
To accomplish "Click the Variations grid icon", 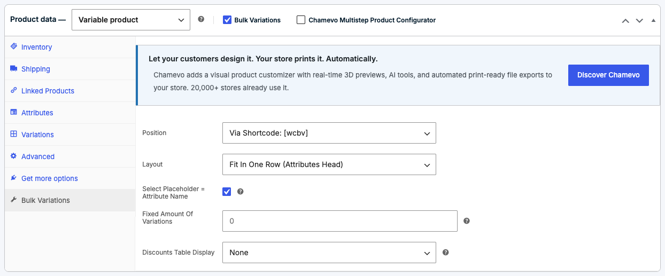I will [x=14, y=134].
